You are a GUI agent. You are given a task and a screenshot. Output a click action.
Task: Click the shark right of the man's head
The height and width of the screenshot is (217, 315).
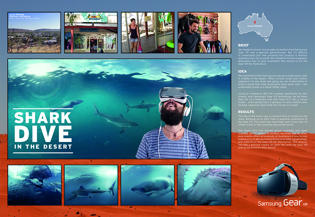point(214,115)
